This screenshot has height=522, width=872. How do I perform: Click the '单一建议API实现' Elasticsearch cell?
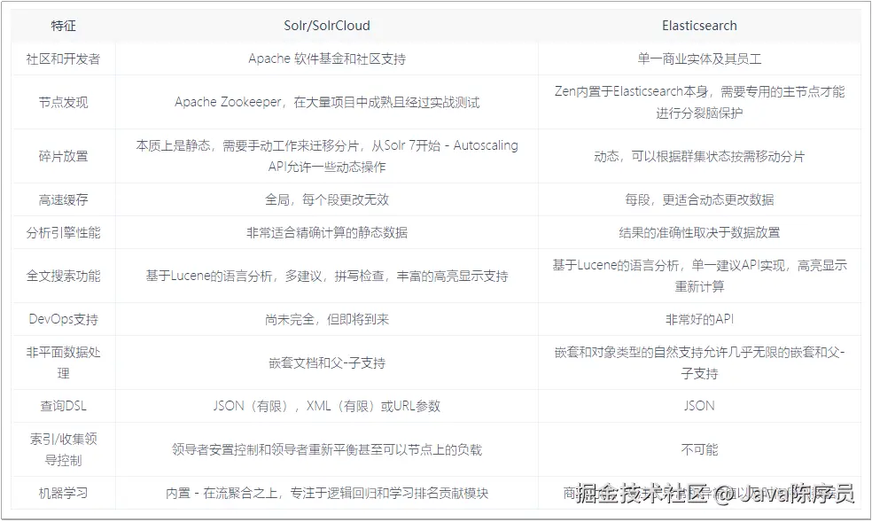pyautogui.click(x=699, y=276)
